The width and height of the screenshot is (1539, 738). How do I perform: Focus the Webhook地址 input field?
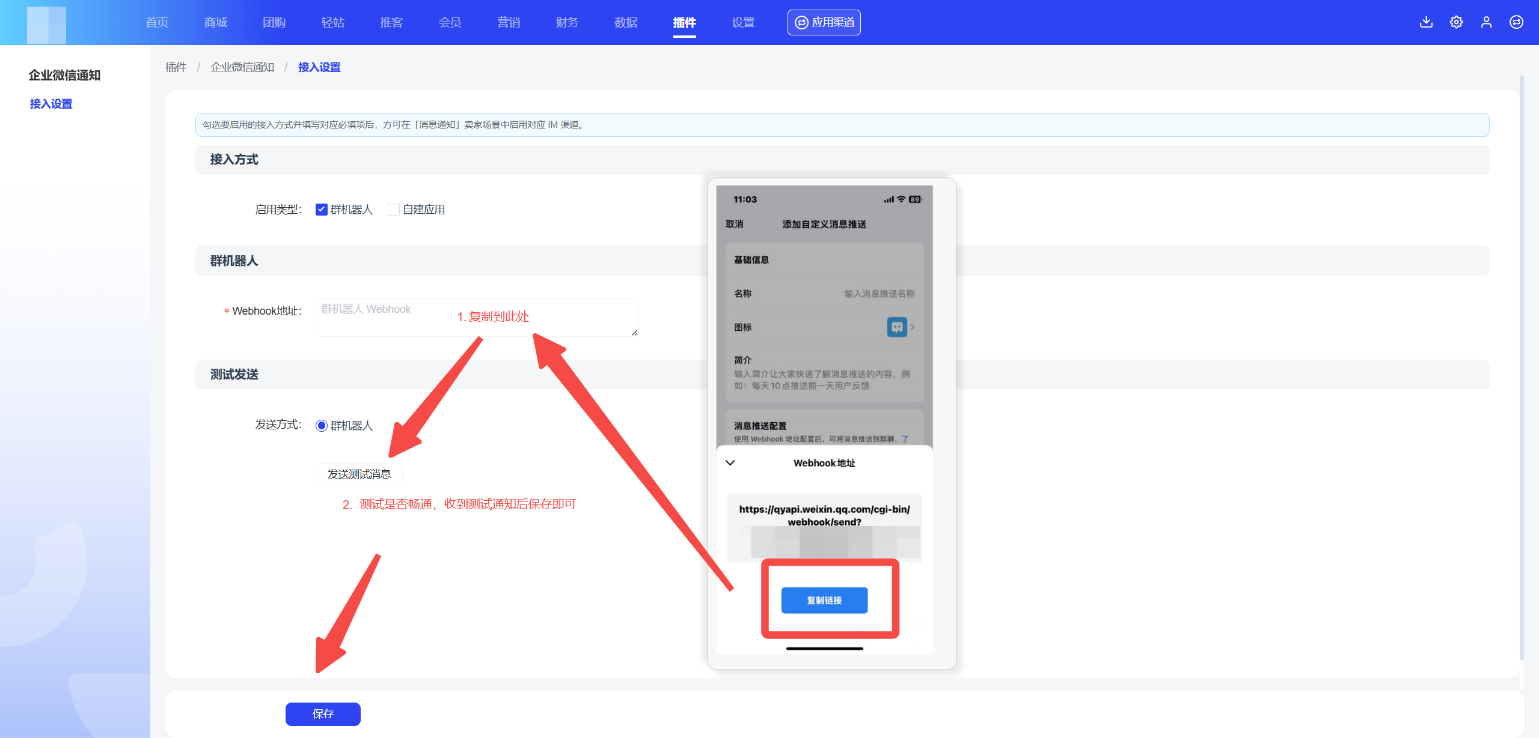pyautogui.click(x=477, y=317)
